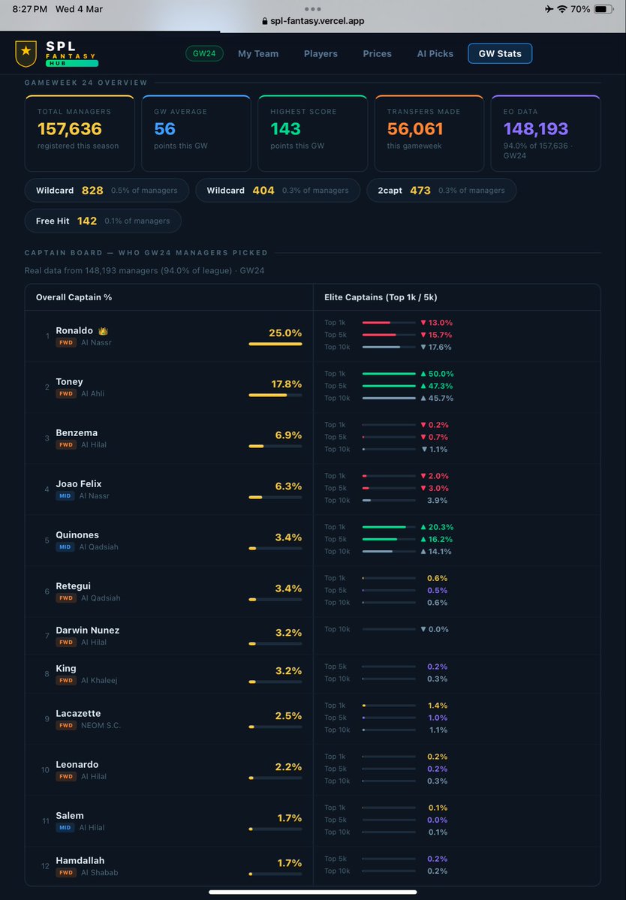
Task: Click the Al Shabab team label
Action: coord(99,873)
